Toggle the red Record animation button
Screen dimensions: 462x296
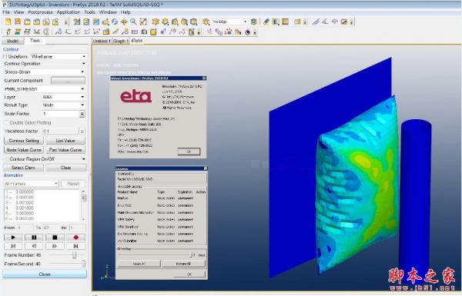point(75,237)
